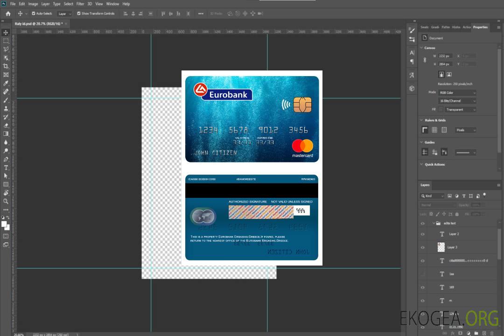Select the Horizontal Type tool
This screenshot has height=336, width=504.
tap(6, 168)
